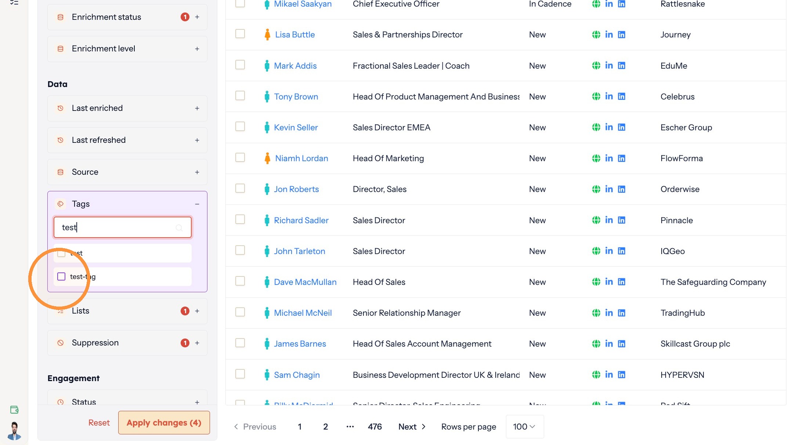The image size is (796, 445).
Task: Select the Jon Roberts row checkbox
Action: pyautogui.click(x=240, y=188)
